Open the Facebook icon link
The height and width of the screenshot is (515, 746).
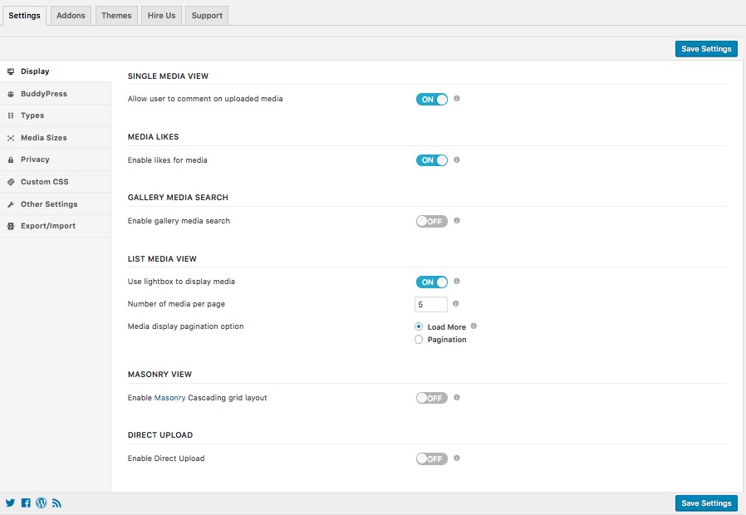pos(26,503)
